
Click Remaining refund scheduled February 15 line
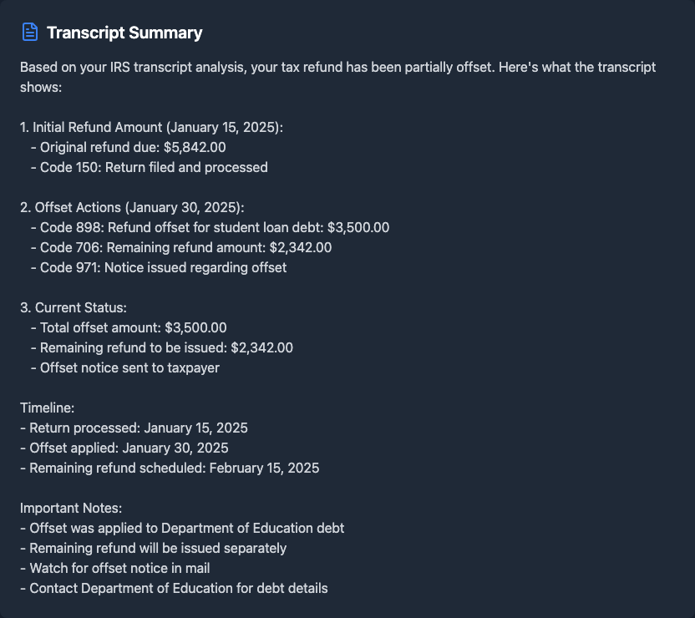[x=170, y=468]
